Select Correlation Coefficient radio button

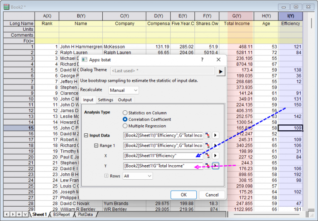pos(125,119)
